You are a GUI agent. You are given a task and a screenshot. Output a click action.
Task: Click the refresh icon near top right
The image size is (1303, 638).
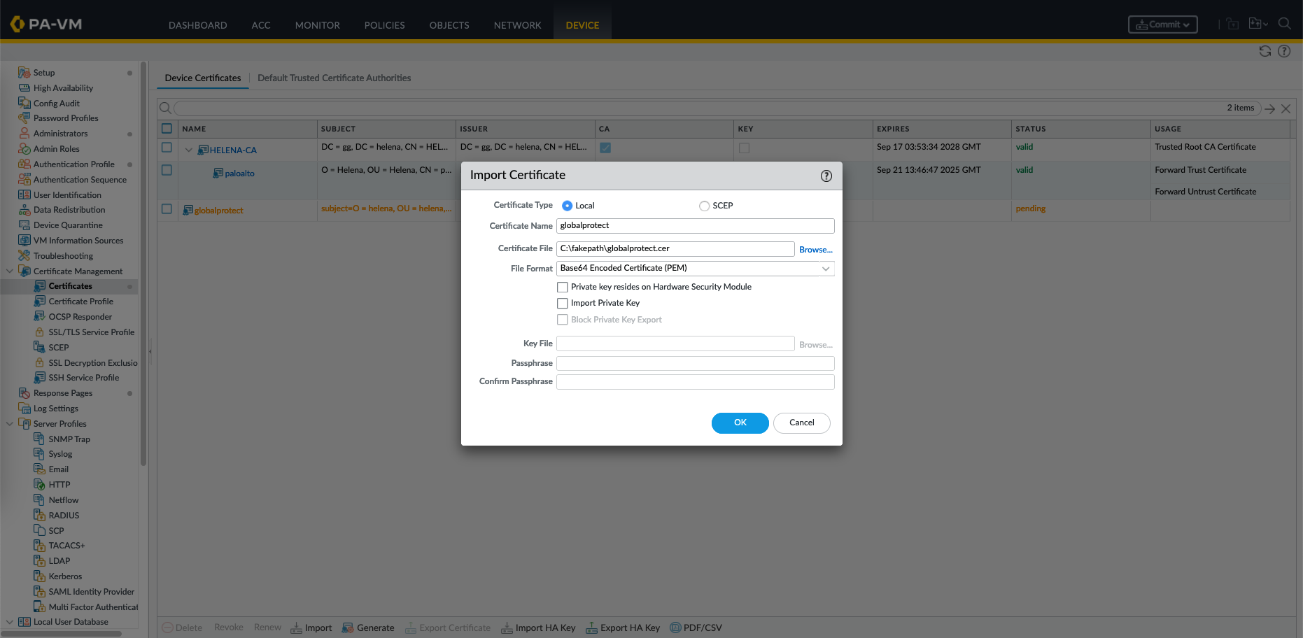(1265, 51)
